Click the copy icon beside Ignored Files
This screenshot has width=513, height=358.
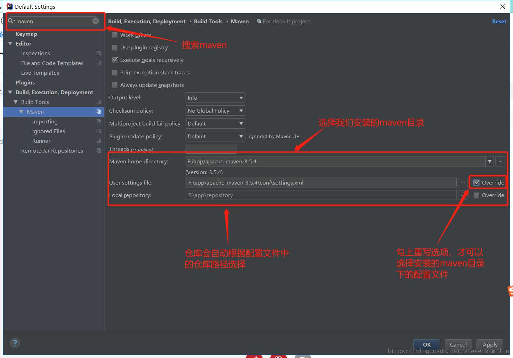coord(99,131)
